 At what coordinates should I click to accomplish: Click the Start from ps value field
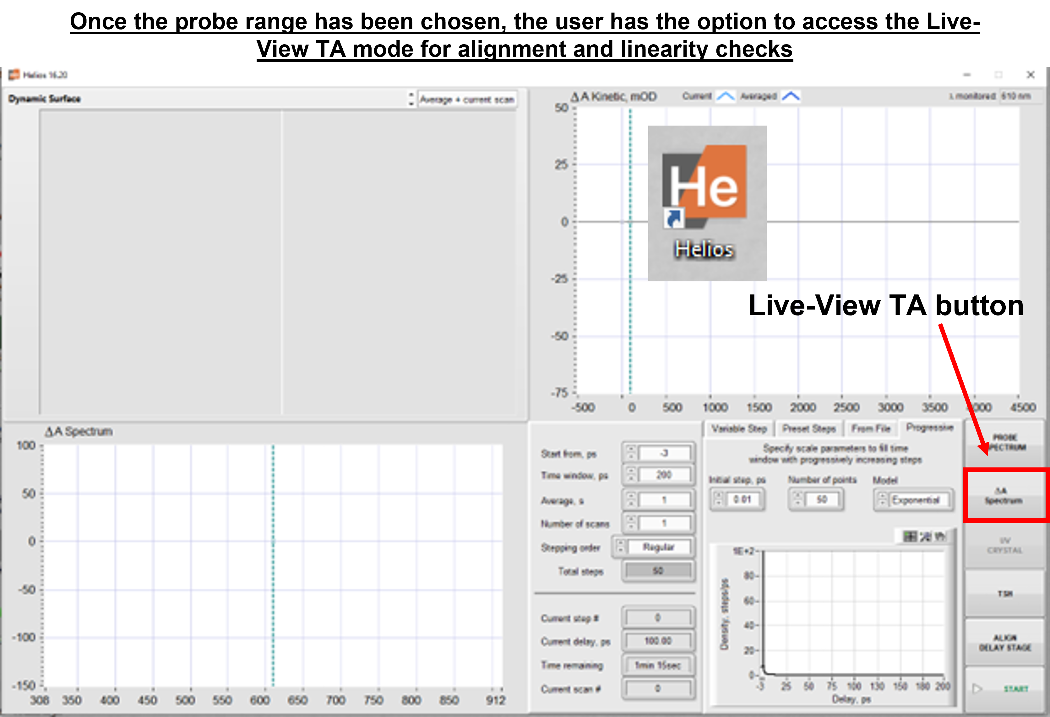coord(664,453)
